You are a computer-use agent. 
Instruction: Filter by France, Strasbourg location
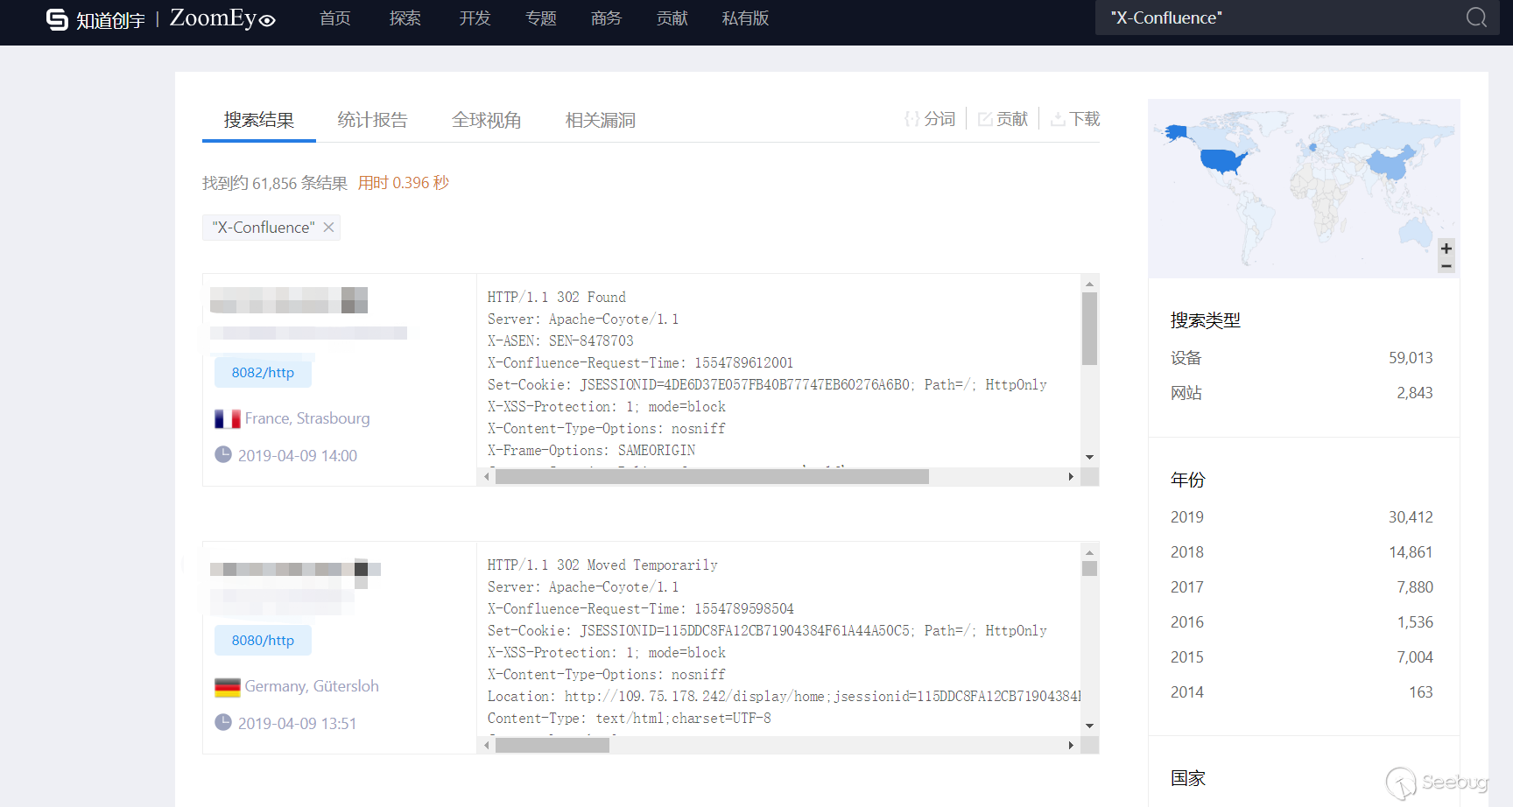coord(307,418)
